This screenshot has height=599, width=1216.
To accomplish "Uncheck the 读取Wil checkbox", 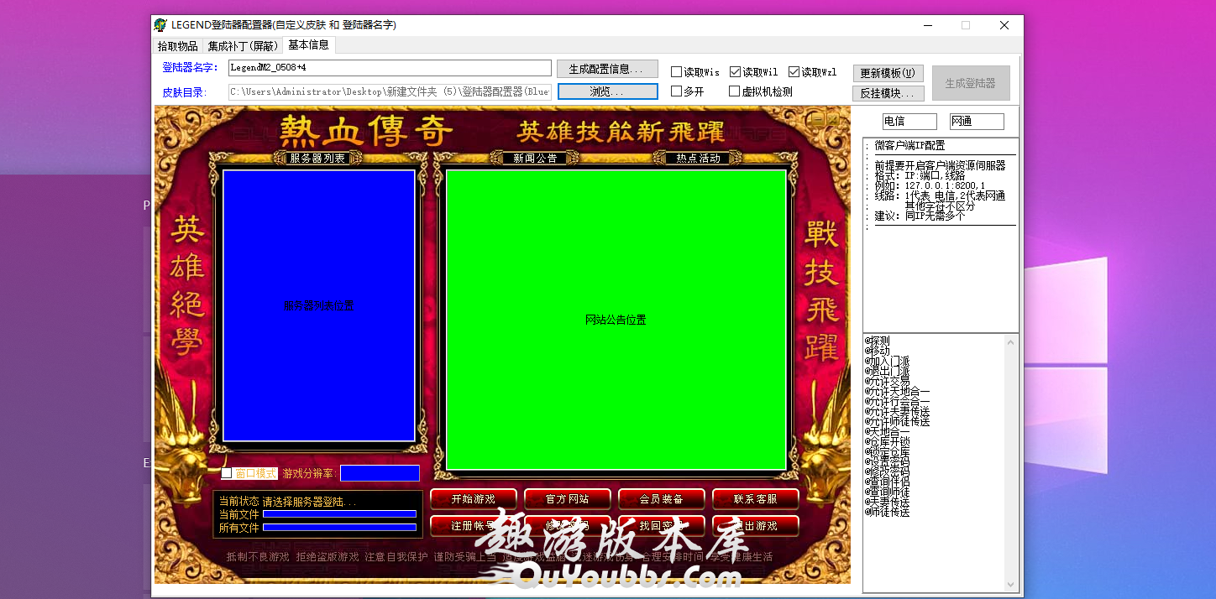I will pyautogui.click(x=735, y=72).
